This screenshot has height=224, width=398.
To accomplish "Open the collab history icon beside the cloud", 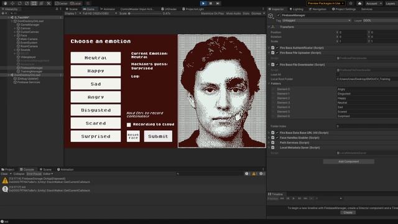I will pos(351,4).
